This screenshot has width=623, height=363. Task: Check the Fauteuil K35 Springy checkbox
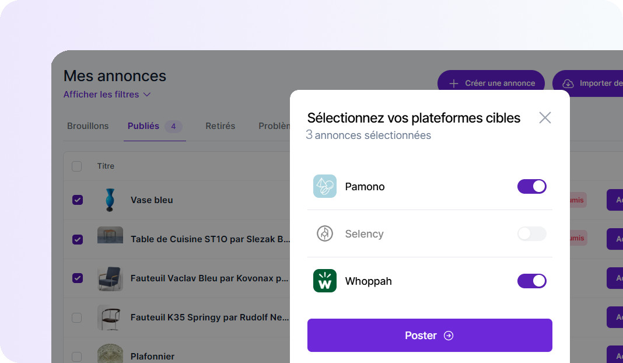click(77, 317)
